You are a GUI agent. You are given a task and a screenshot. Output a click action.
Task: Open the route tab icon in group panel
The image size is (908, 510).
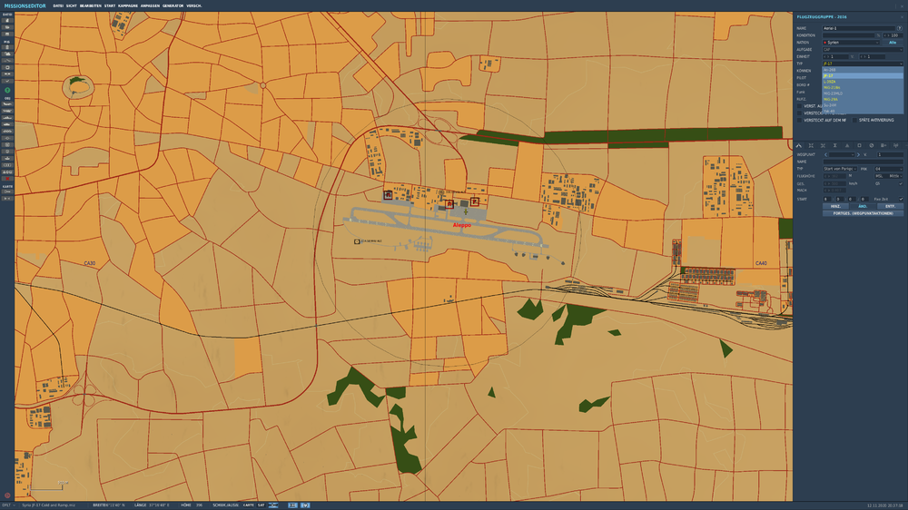[799, 145]
